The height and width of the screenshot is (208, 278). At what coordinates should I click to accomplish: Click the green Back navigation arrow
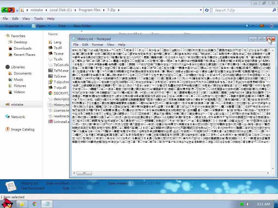[x=4, y=10]
